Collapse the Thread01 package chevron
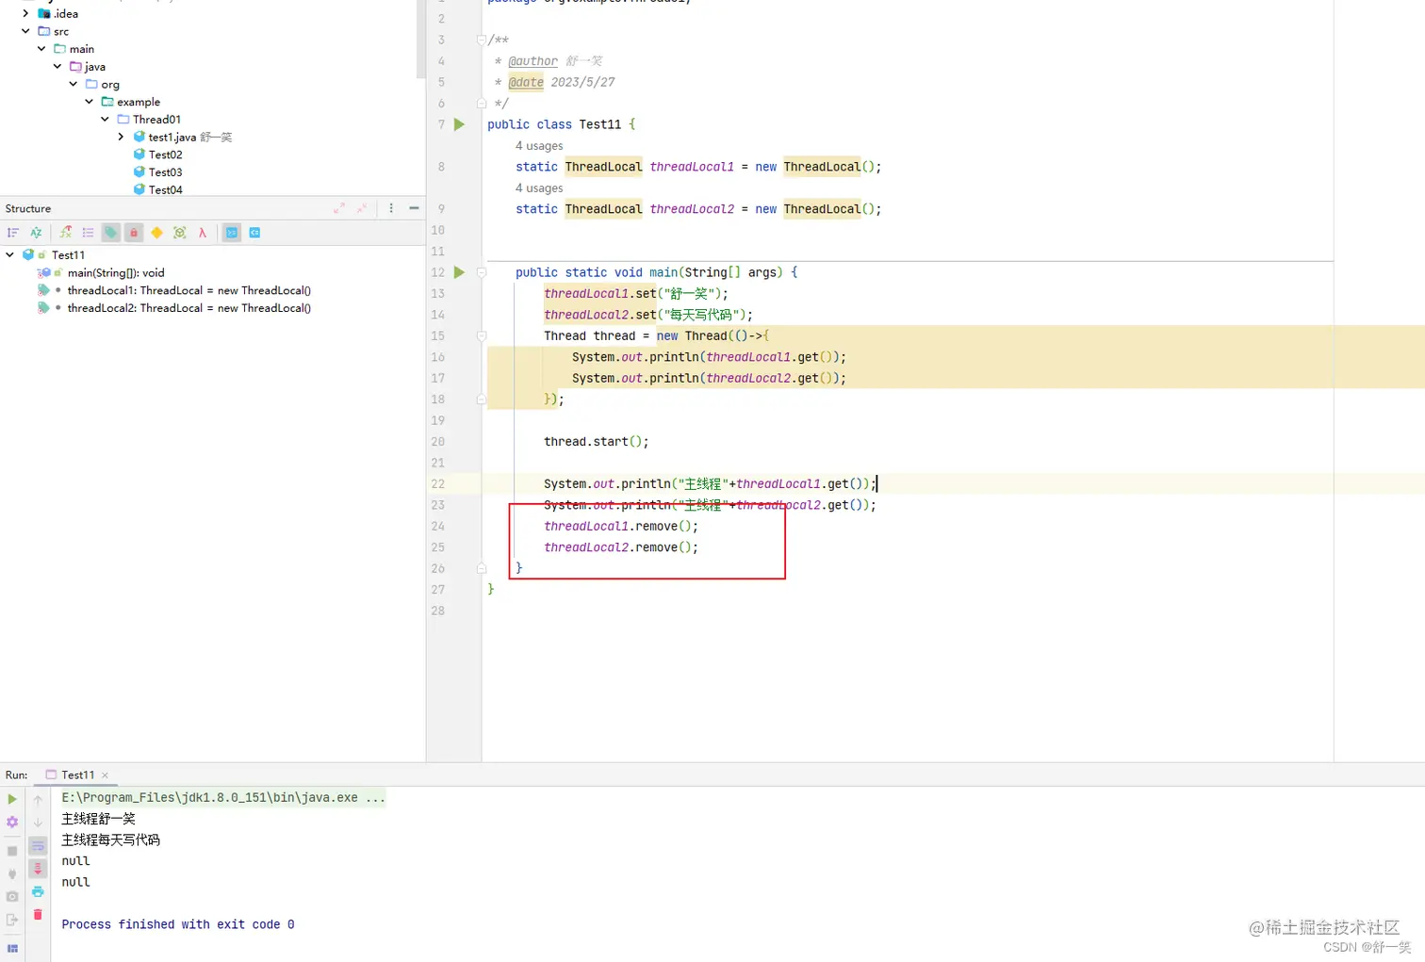 pyautogui.click(x=105, y=119)
